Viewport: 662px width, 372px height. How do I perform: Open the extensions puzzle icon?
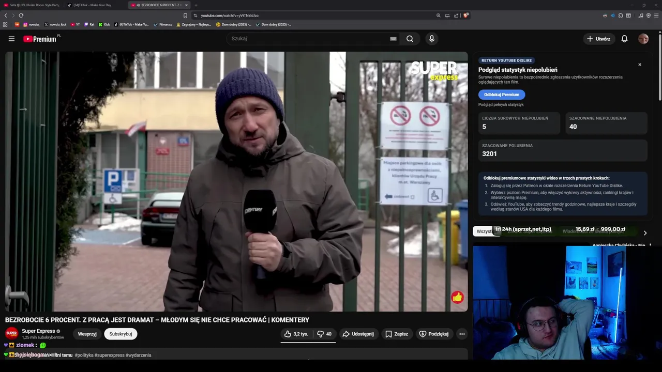click(x=621, y=16)
